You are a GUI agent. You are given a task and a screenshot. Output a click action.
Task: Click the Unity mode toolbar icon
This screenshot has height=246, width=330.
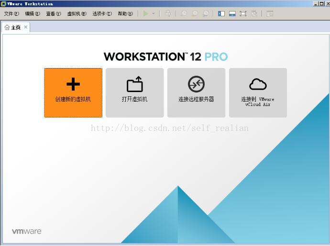[254, 13]
